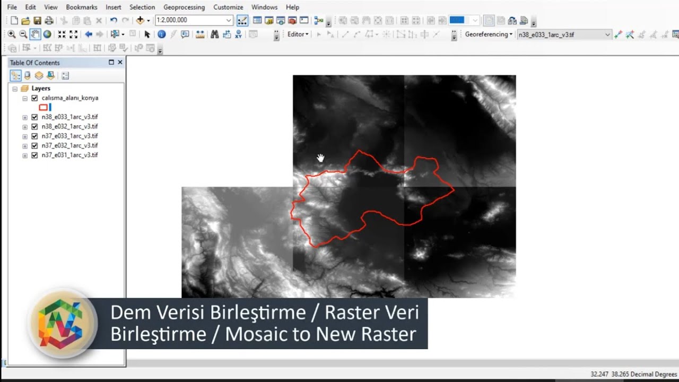This screenshot has width=679, height=382.
Task: Go back to previous extent
Action: coord(89,34)
